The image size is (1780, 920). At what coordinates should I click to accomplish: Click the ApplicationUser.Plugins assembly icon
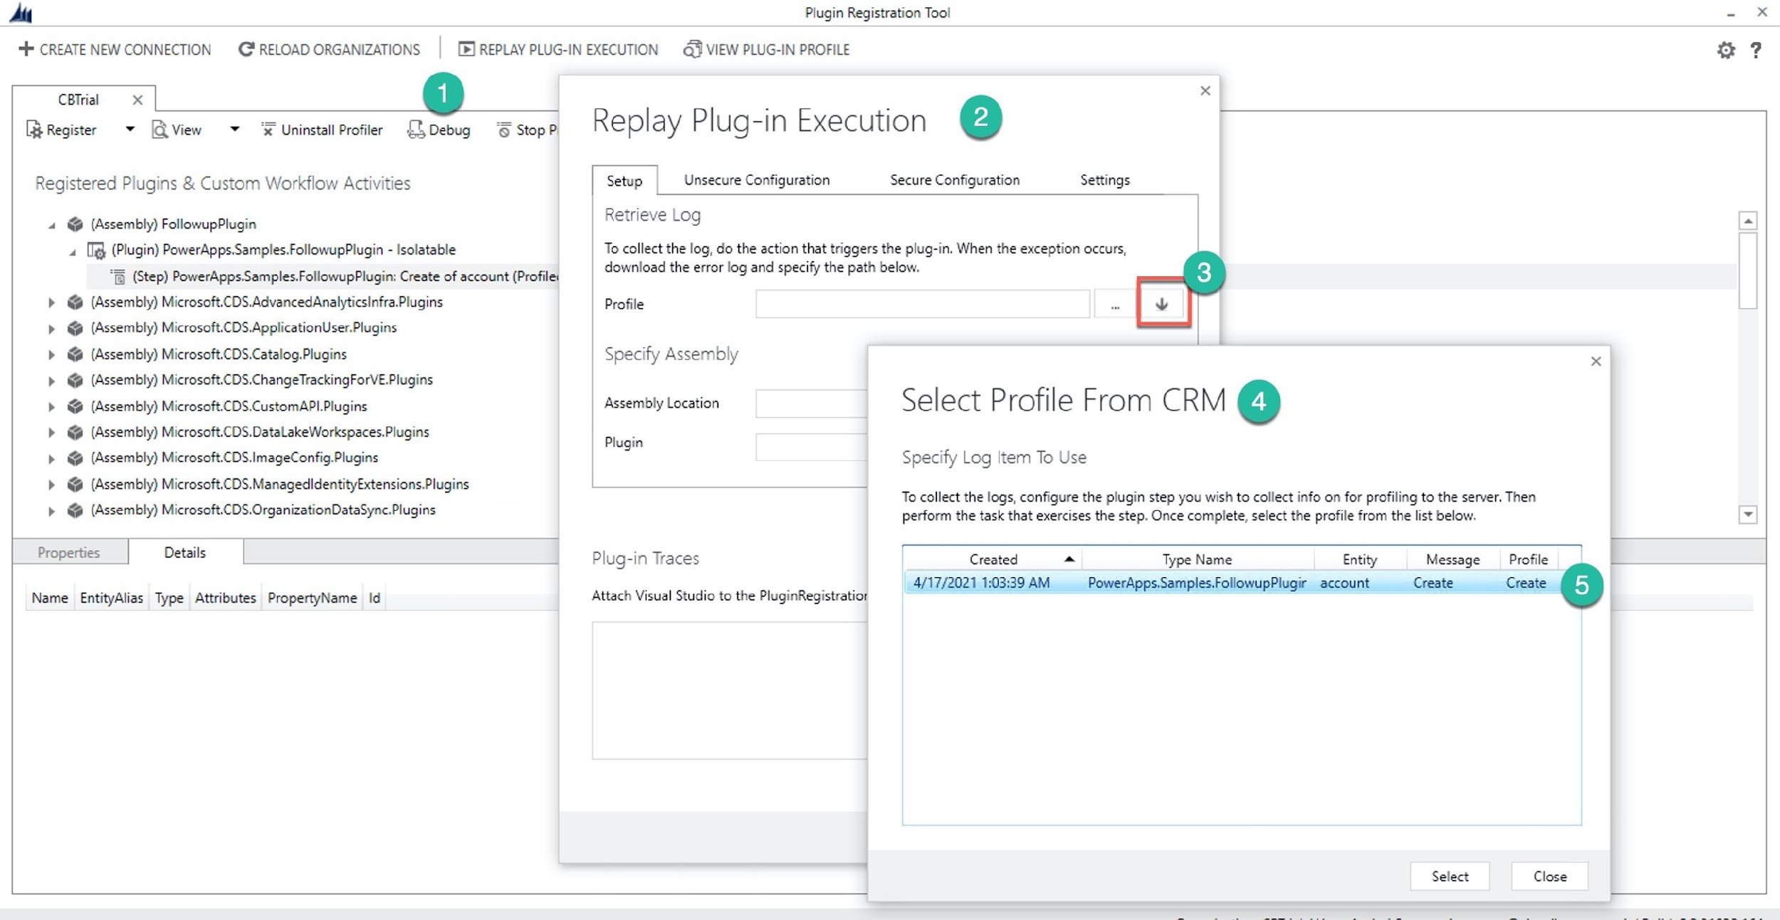point(75,328)
